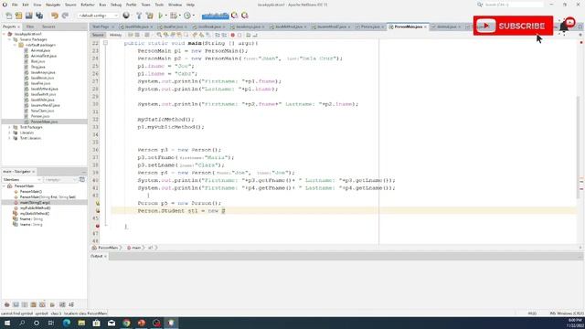Collapse the Source Packages tree node
585x329 pixels.
click(x=10, y=39)
